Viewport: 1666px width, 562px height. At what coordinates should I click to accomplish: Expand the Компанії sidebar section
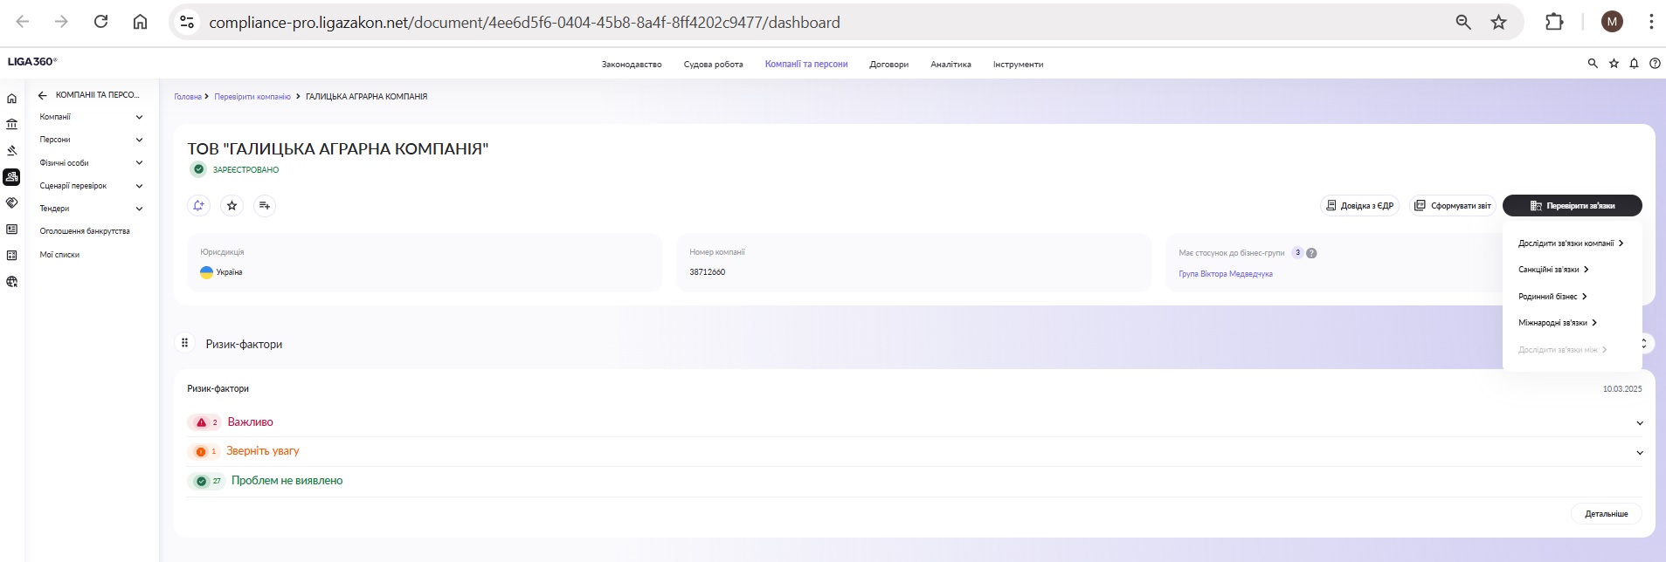tap(139, 117)
